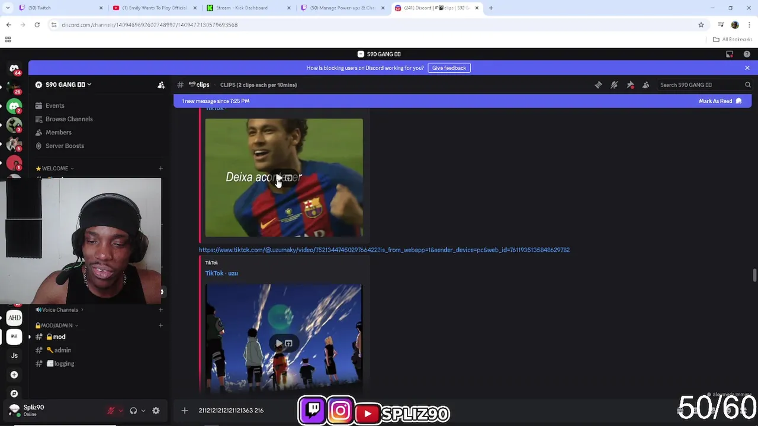Toggle deafen with the headphones icon
758x426 pixels.
133,411
